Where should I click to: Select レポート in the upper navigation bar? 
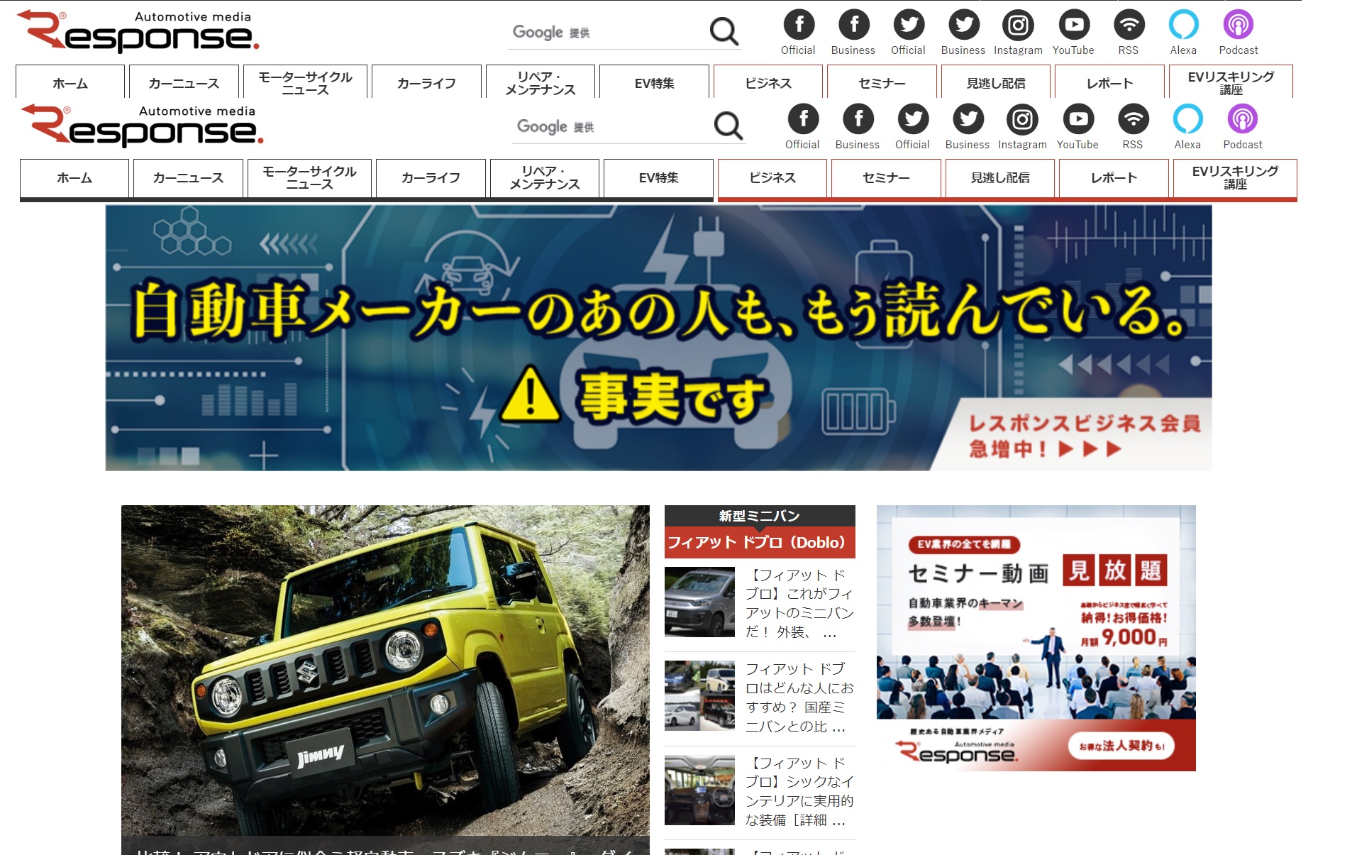(x=1109, y=82)
